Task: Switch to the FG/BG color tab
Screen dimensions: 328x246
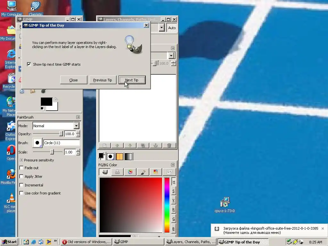Action: [x=102, y=156]
